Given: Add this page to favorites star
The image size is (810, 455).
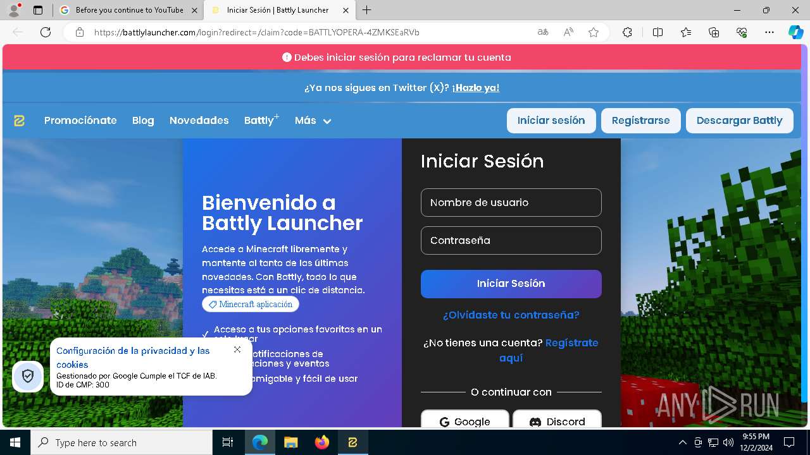Looking at the screenshot, I should (594, 32).
